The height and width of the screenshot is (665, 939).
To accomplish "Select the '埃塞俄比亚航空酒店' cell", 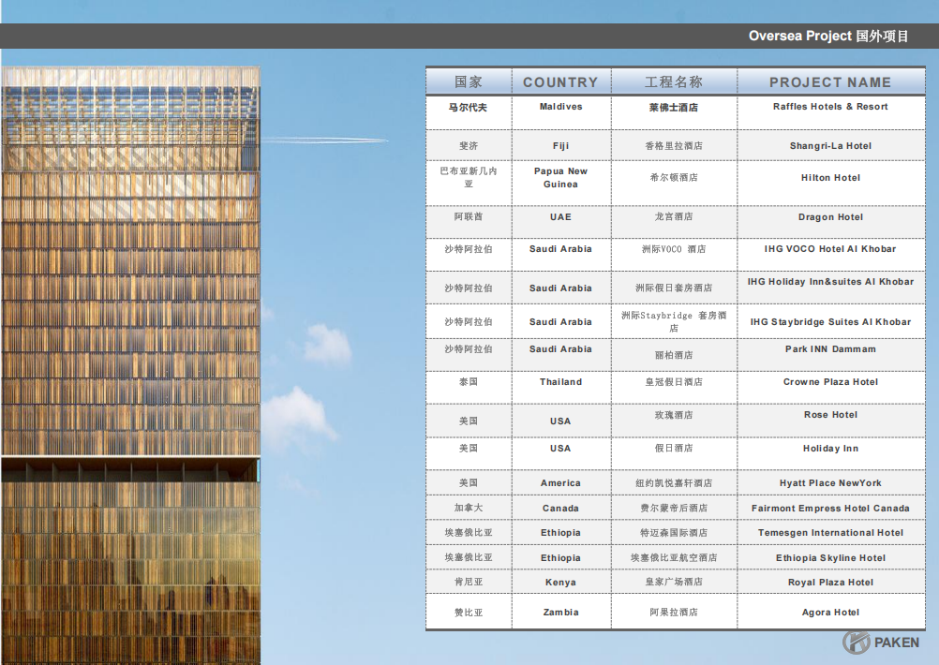I will tap(674, 557).
